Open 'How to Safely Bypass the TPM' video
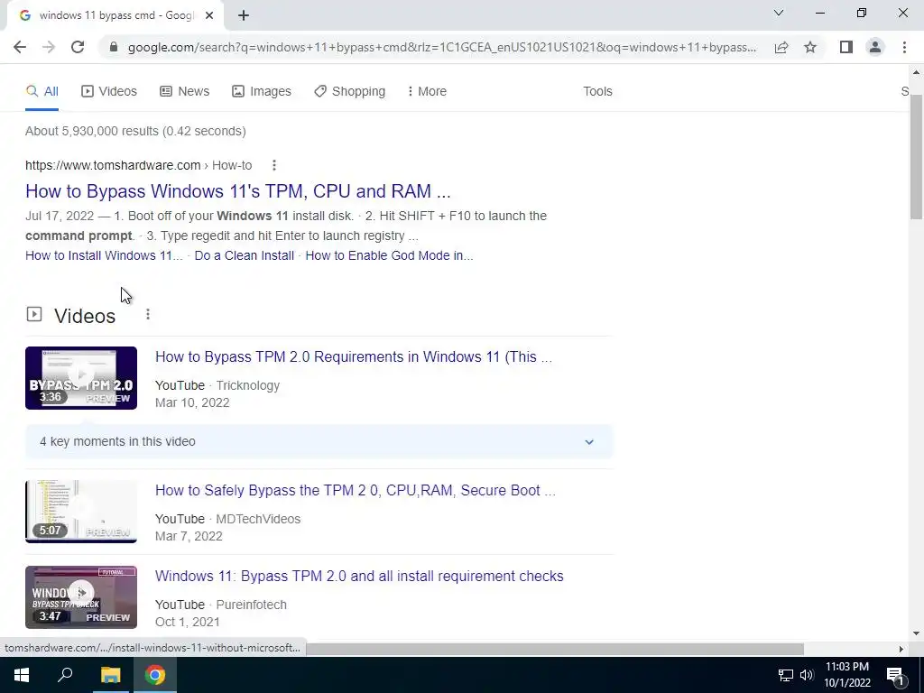The image size is (924, 693). click(x=356, y=491)
